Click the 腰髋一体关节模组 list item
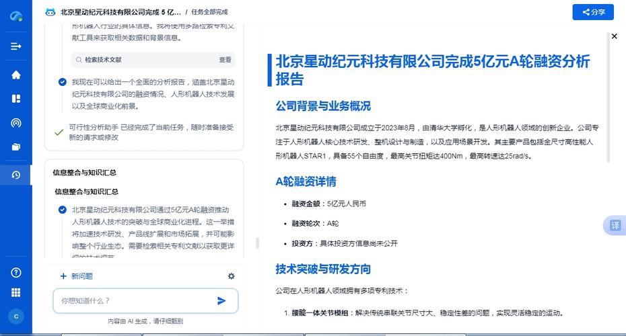The width and height of the screenshot is (626, 336). pos(427,313)
